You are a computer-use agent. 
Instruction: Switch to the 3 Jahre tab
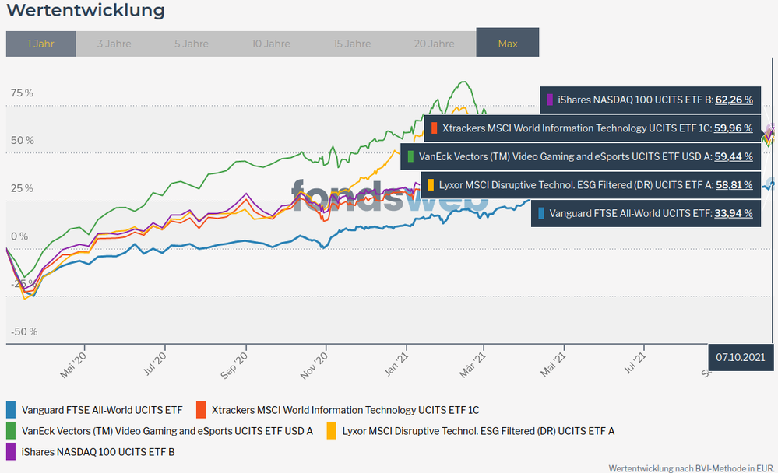tap(114, 44)
